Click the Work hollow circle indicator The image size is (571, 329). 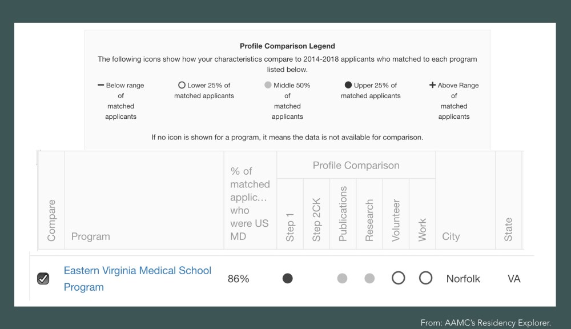425,278
